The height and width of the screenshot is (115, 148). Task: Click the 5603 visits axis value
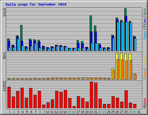[x=4, y=56]
